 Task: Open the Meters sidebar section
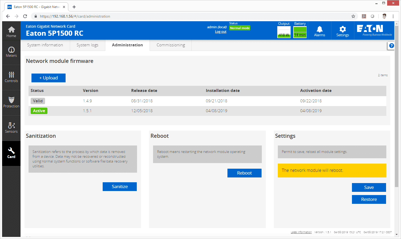click(x=11, y=52)
